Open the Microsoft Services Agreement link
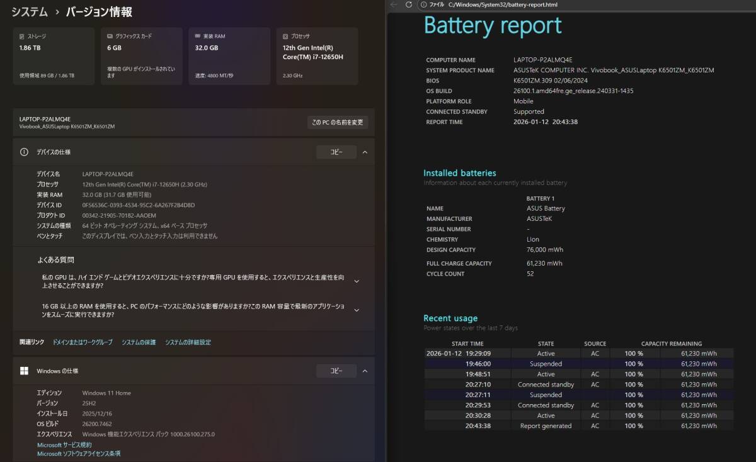The height and width of the screenshot is (462, 756). (64, 445)
